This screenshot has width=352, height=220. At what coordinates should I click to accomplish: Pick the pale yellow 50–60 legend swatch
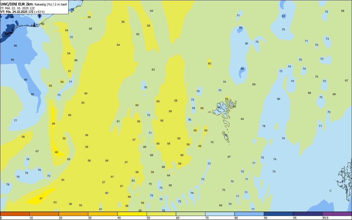[x=161, y=214]
